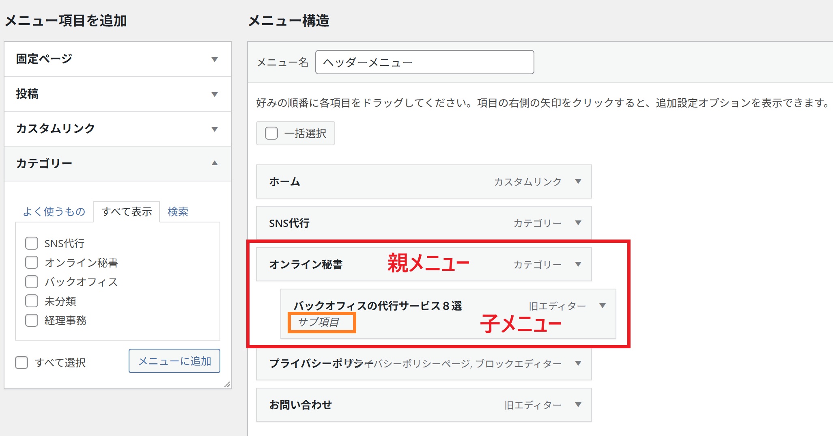Viewport: 833px width, 436px height.
Task: Toggle the 一括選択 checkbox
Action: pos(271,133)
